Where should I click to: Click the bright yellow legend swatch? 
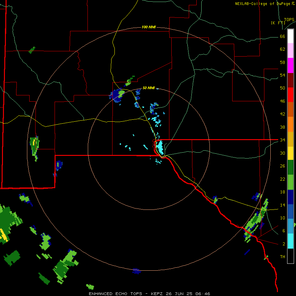pyautogui.click(x=290, y=153)
